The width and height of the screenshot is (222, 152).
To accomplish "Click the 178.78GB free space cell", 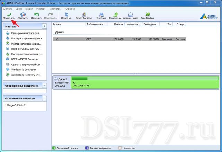I will [x=153, y=39].
